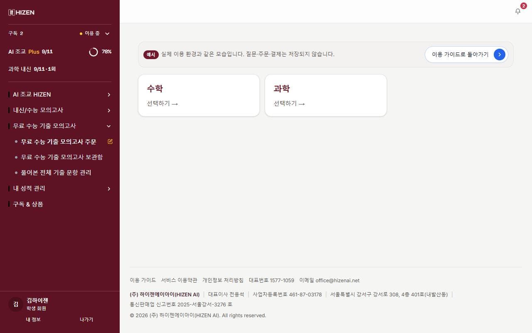532x333 pixels.
Task: Expand the AI 조교 HIZEN menu
Action: (x=60, y=94)
